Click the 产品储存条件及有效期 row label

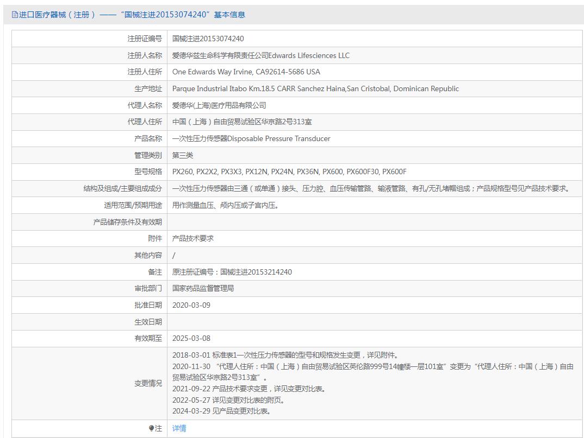point(127,222)
